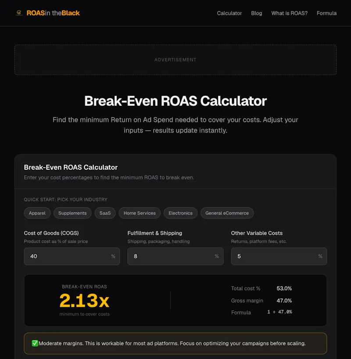Pick the Home Services preset
Image resolution: width=351 pixels, height=359 pixels.
click(x=140, y=213)
